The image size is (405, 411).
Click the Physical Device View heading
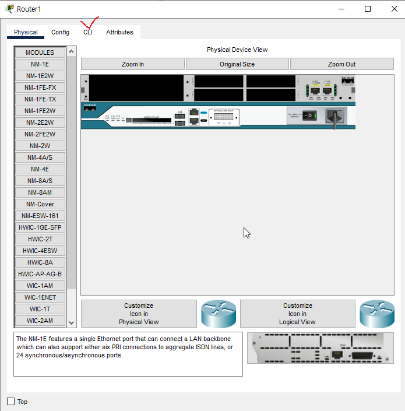237,50
